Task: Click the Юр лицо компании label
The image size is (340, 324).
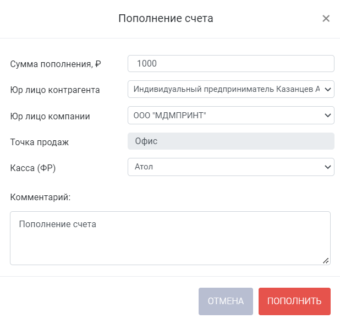Action: [x=50, y=116]
